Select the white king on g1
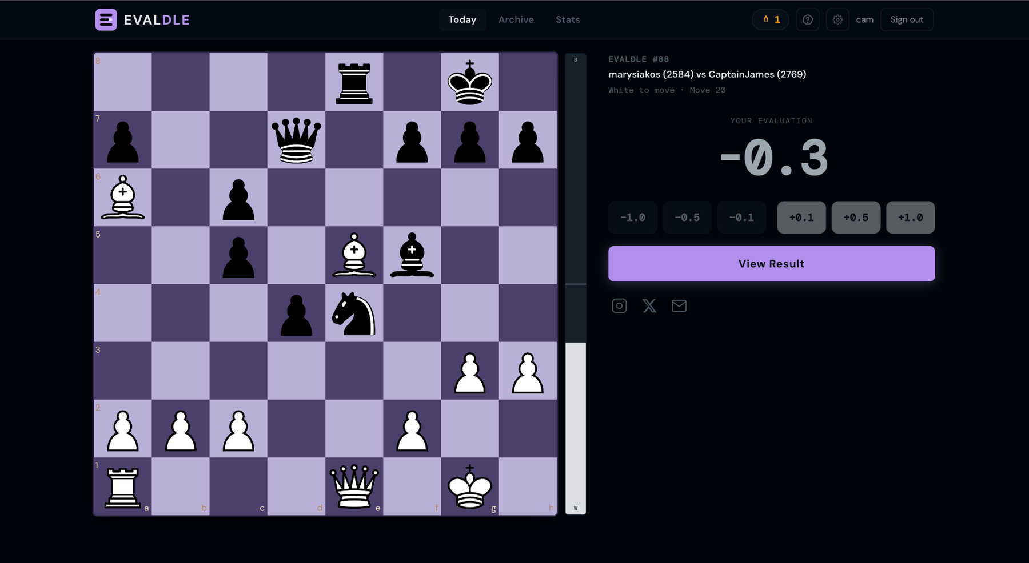The width and height of the screenshot is (1029, 563). click(470, 486)
